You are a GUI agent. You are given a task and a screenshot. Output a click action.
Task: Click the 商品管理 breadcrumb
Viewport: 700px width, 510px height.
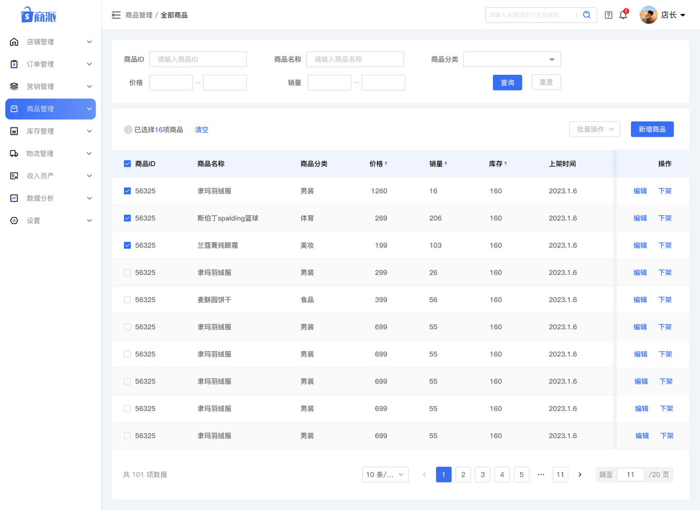pyautogui.click(x=139, y=15)
